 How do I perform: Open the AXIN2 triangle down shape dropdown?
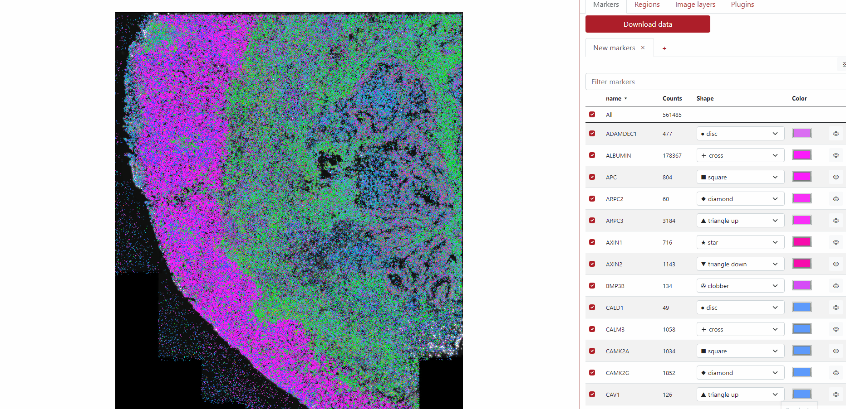[x=740, y=264]
